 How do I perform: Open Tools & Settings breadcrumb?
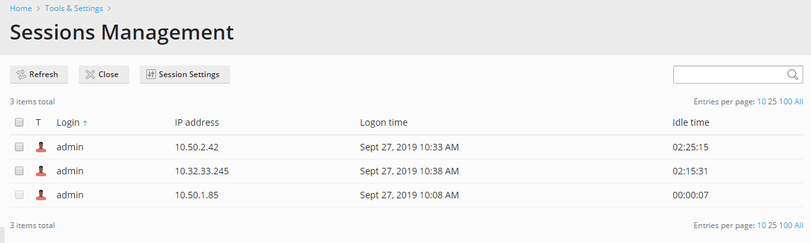pyautogui.click(x=74, y=8)
